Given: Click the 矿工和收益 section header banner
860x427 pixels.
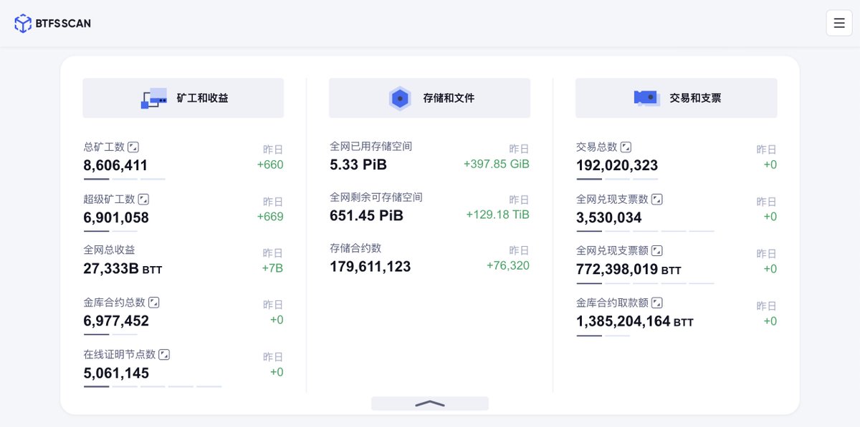Looking at the screenshot, I should 183,97.
